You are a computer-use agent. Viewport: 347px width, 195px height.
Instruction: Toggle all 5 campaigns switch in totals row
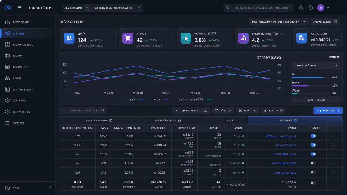pos(313,183)
